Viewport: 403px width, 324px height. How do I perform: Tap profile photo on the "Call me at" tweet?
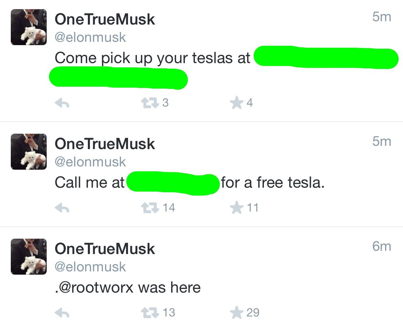[x=29, y=152]
